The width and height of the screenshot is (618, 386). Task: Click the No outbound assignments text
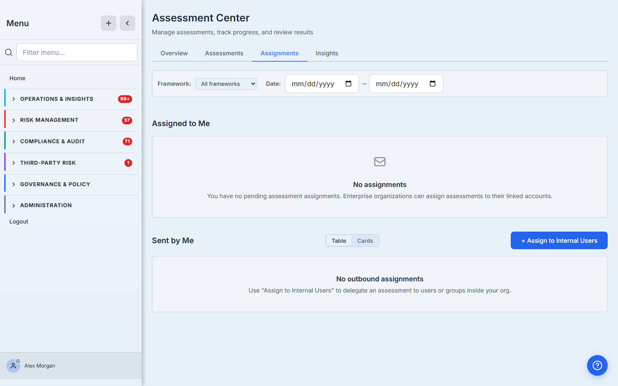point(380,279)
